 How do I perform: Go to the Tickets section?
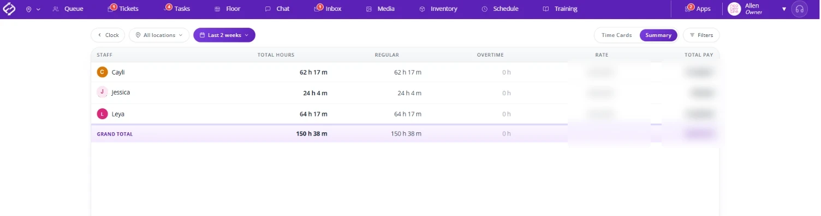coord(123,9)
